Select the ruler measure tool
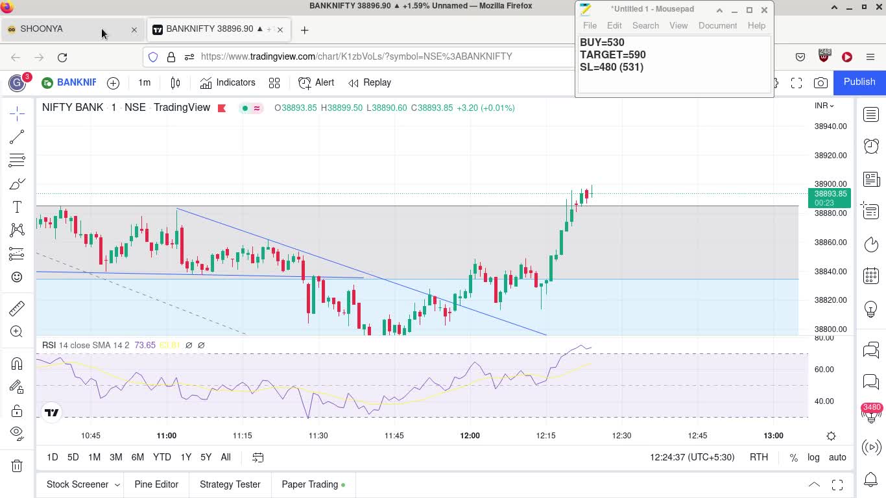 [17, 308]
